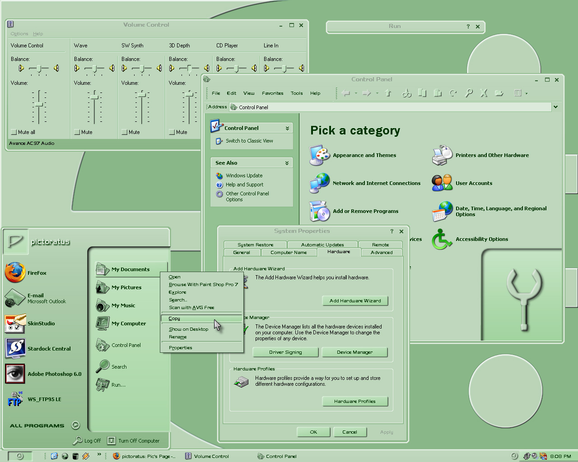
Task: Click Forward arrow in Control Panel toolbar
Action: point(367,93)
